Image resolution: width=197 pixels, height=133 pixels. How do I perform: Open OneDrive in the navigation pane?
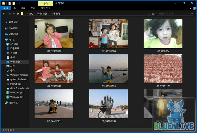coord(13,34)
